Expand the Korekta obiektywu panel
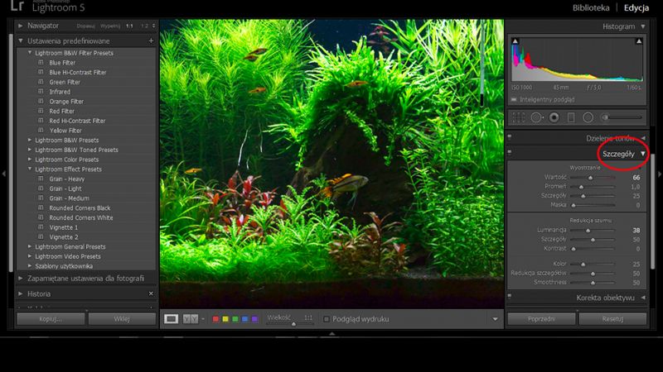663x372 pixels. click(x=643, y=298)
